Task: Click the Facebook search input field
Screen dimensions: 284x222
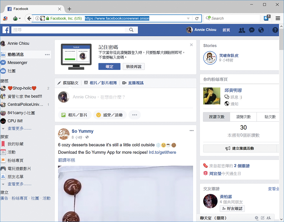Action: 68,30
